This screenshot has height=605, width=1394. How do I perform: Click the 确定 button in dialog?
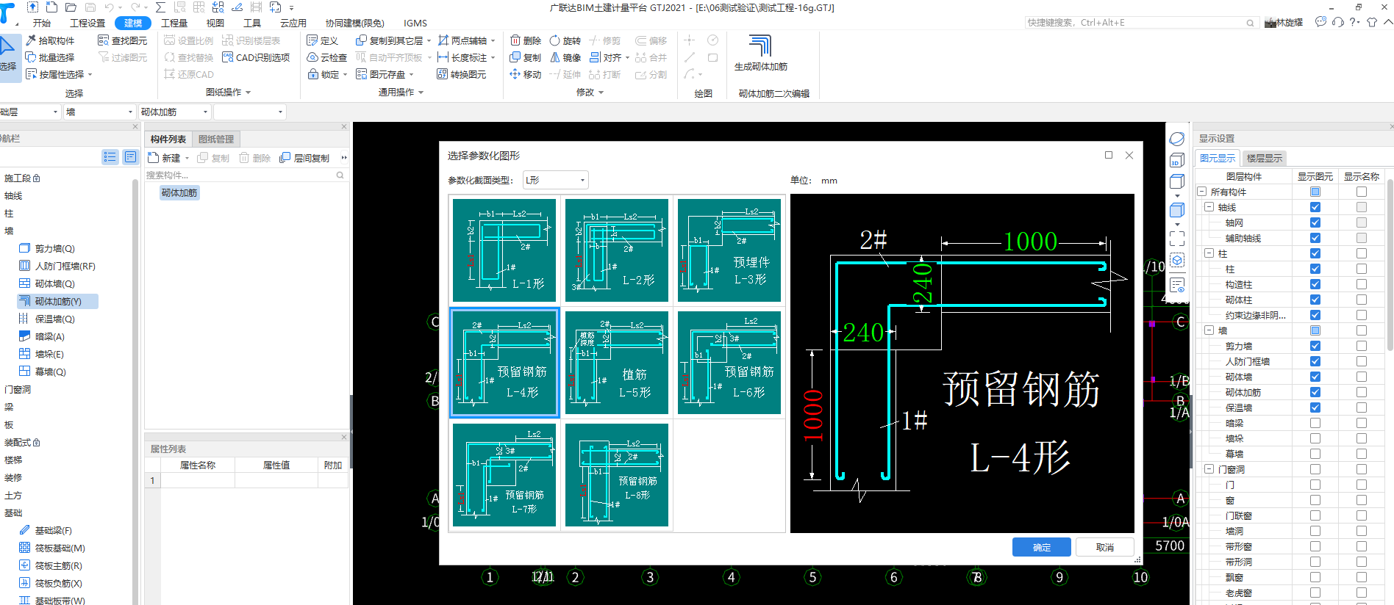point(1042,547)
